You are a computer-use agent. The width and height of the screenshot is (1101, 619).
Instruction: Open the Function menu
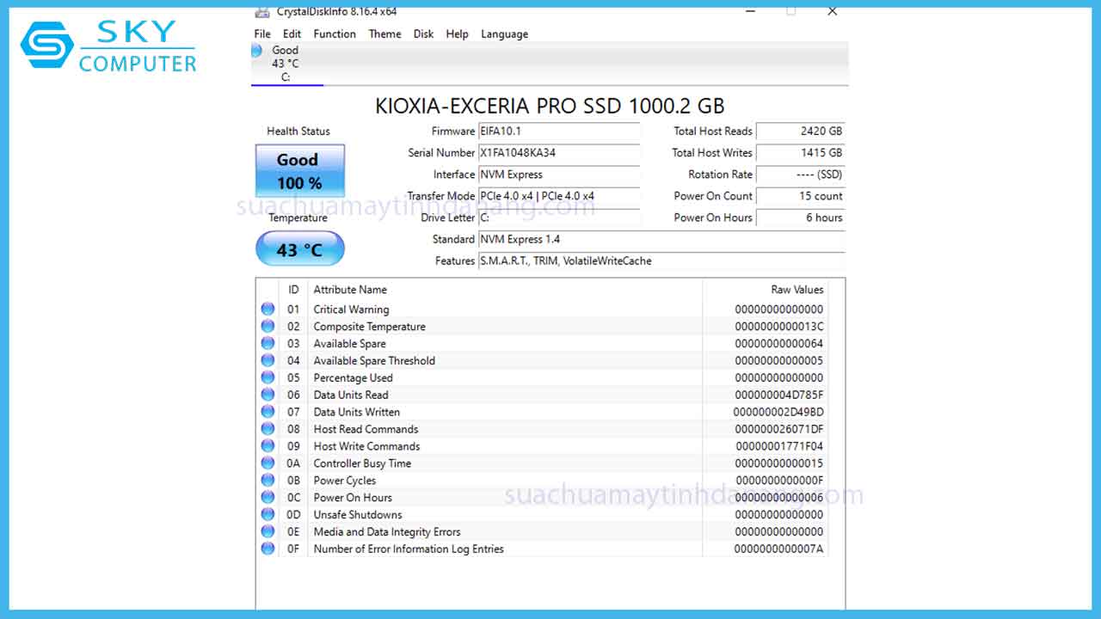coord(335,34)
